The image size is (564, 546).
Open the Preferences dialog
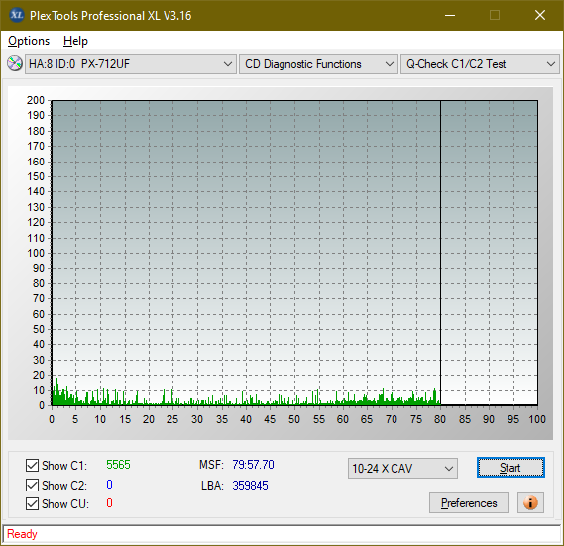coord(469,502)
